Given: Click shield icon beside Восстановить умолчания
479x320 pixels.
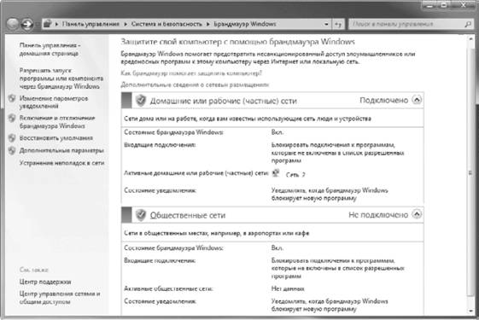Looking at the screenshot, I should (12, 138).
